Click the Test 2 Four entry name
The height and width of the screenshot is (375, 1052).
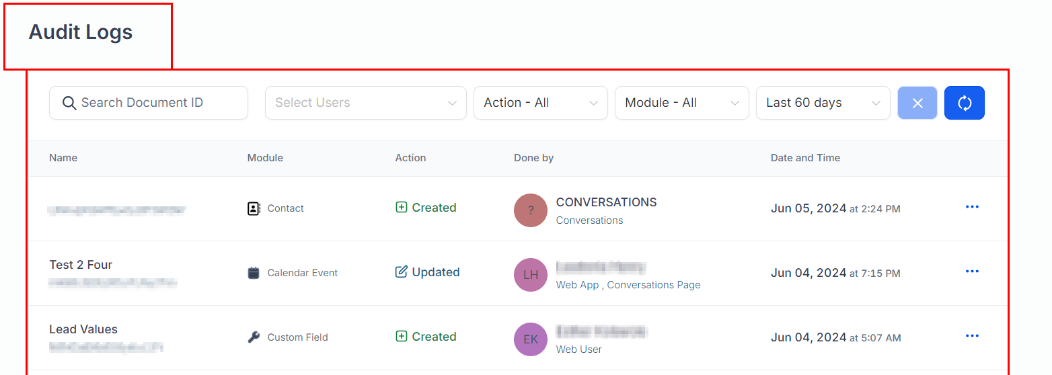click(81, 265)
